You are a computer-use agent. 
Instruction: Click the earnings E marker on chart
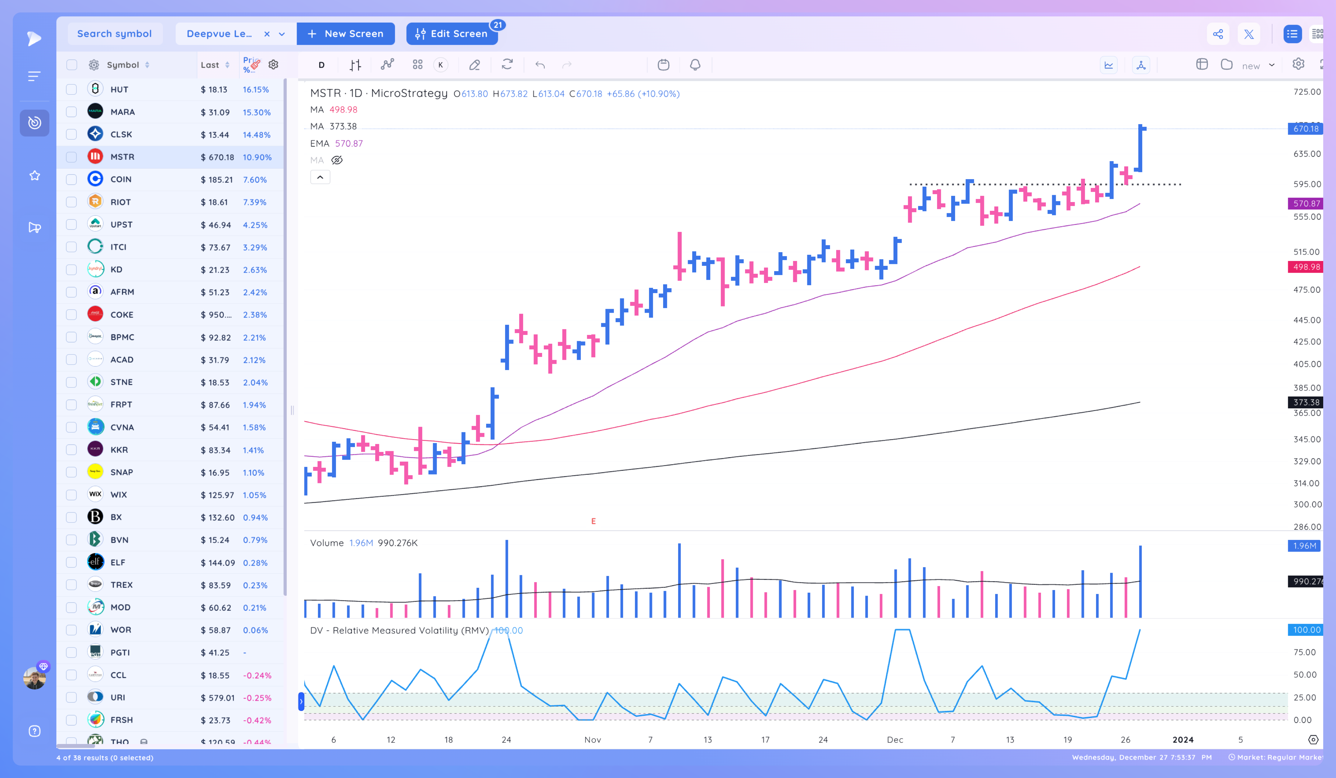593,522
